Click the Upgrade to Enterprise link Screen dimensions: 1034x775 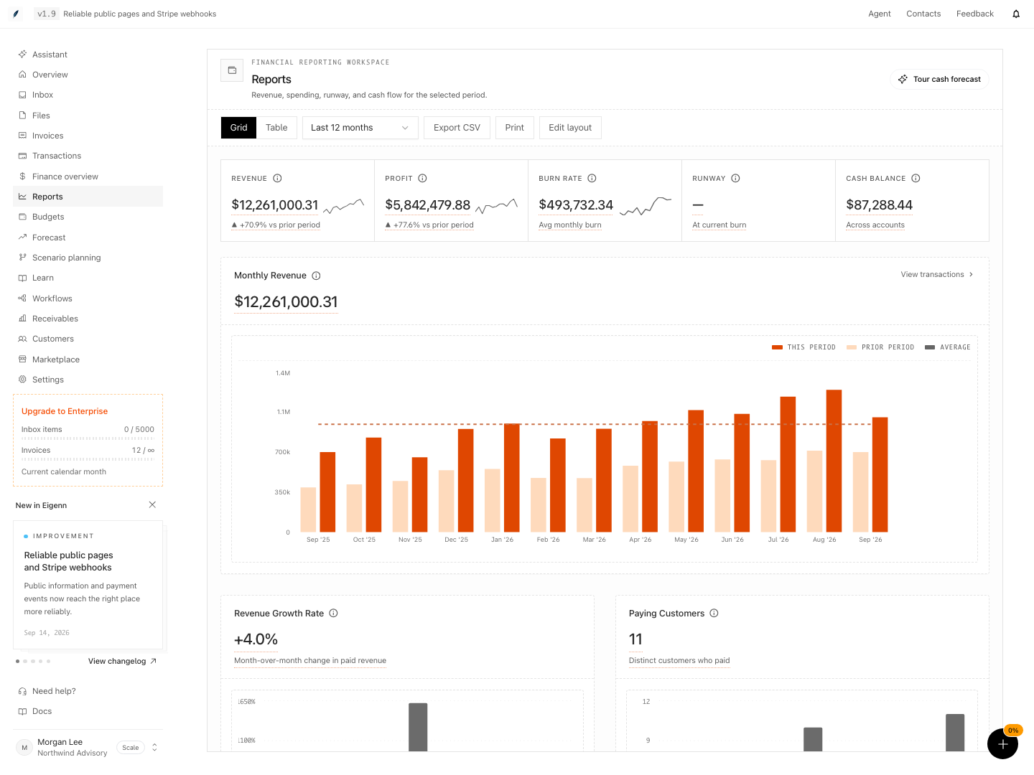(65, 411)
